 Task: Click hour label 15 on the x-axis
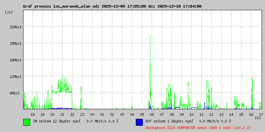[241, 115]
